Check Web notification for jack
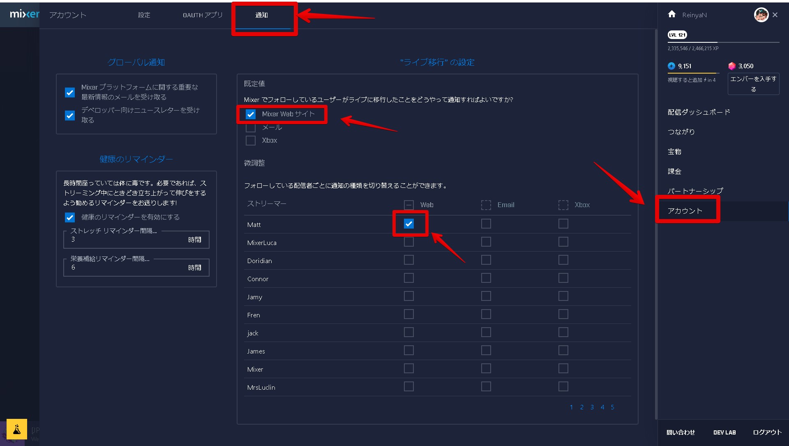 pos(409,332)
